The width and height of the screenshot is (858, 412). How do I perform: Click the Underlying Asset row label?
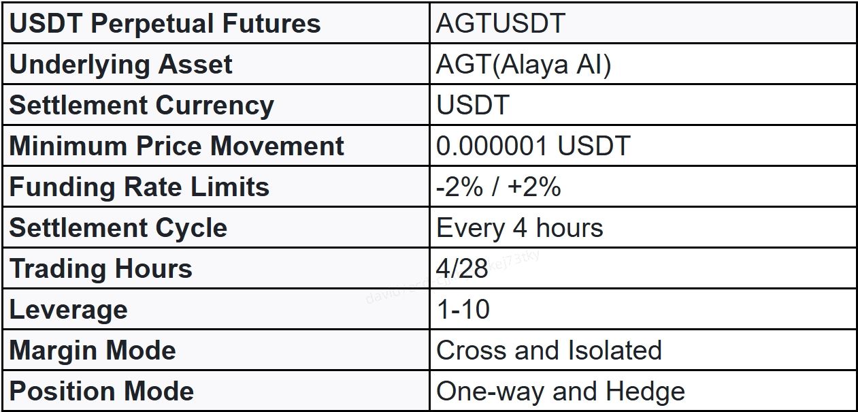(120, 65)
